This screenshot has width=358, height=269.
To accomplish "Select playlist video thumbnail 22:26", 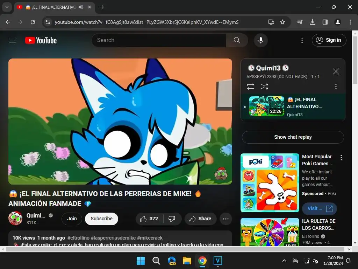I will [x=267, y=106].
